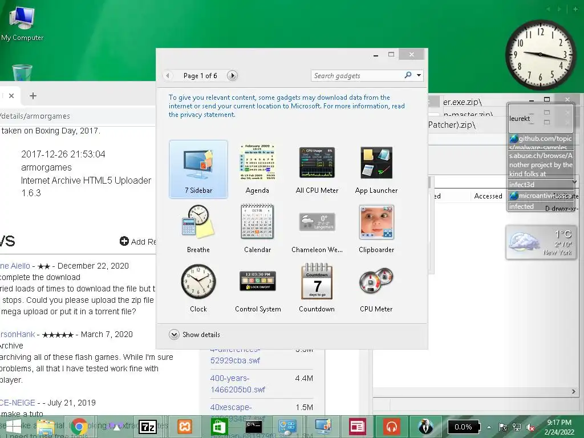Select the Countdown gadget
This screenshot has height=438, width=584.
click(317, 288)
